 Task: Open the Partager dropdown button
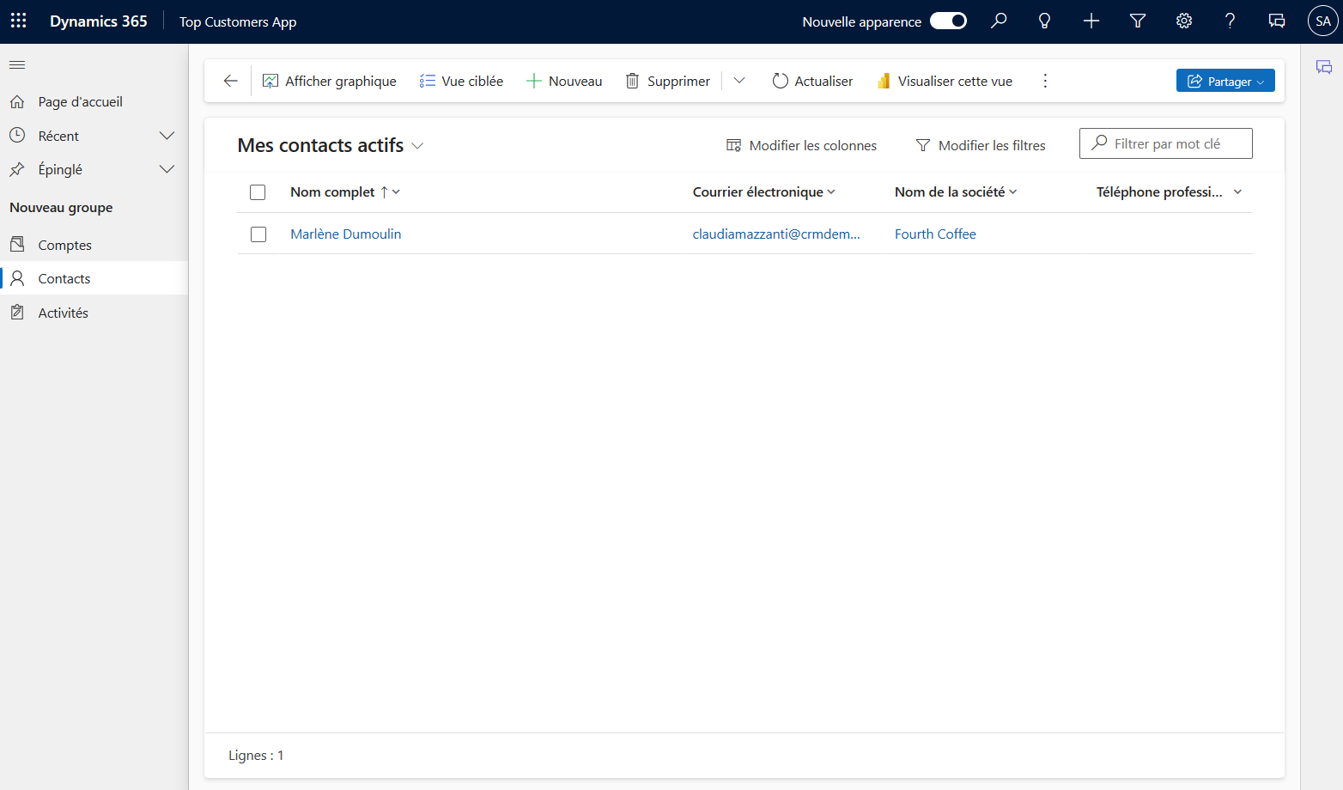pos(1225,81)
